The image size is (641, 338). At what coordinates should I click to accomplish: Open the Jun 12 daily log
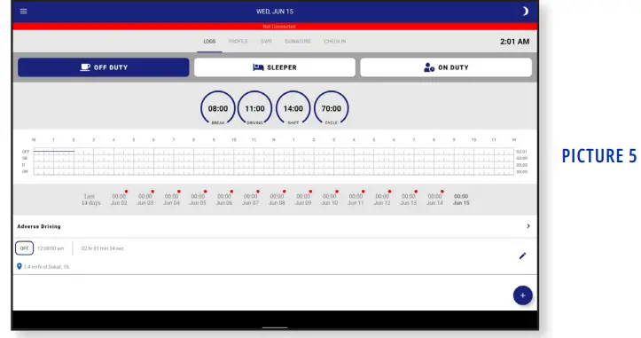(382, 200)
